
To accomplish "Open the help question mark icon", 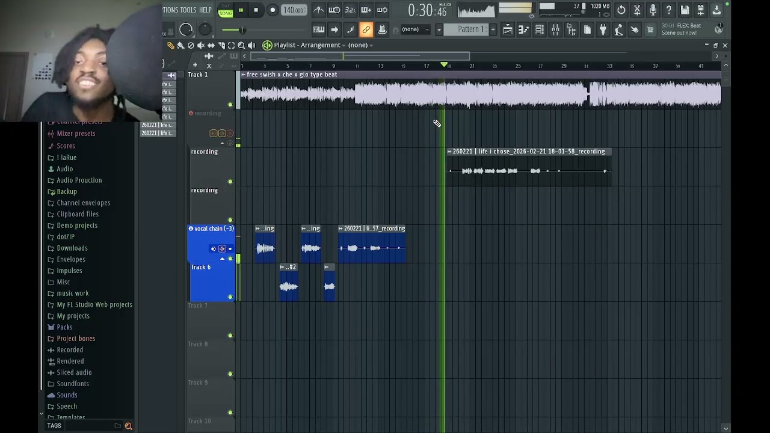I will (x=668, y=10).
